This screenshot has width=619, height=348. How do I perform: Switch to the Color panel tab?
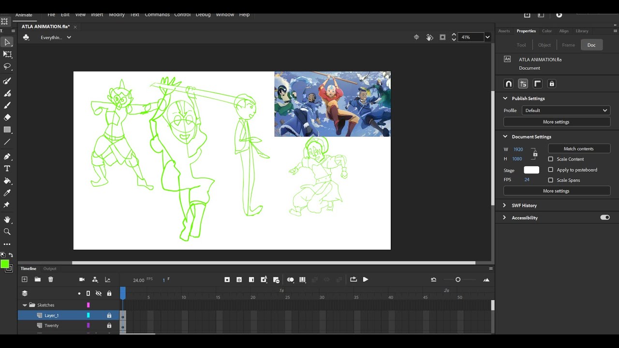pyautogui.click(x=547, y=31)
